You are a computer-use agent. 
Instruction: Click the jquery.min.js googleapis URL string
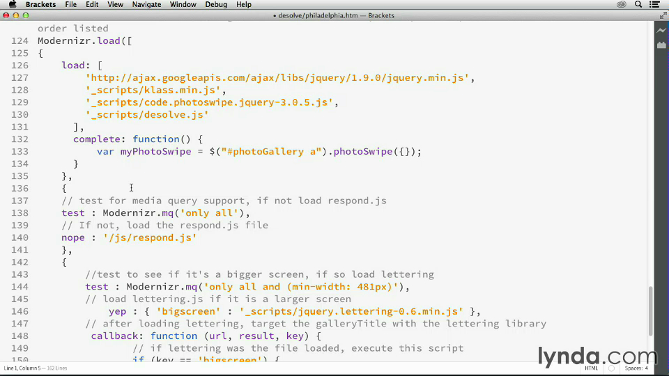(x=277, y=78)
